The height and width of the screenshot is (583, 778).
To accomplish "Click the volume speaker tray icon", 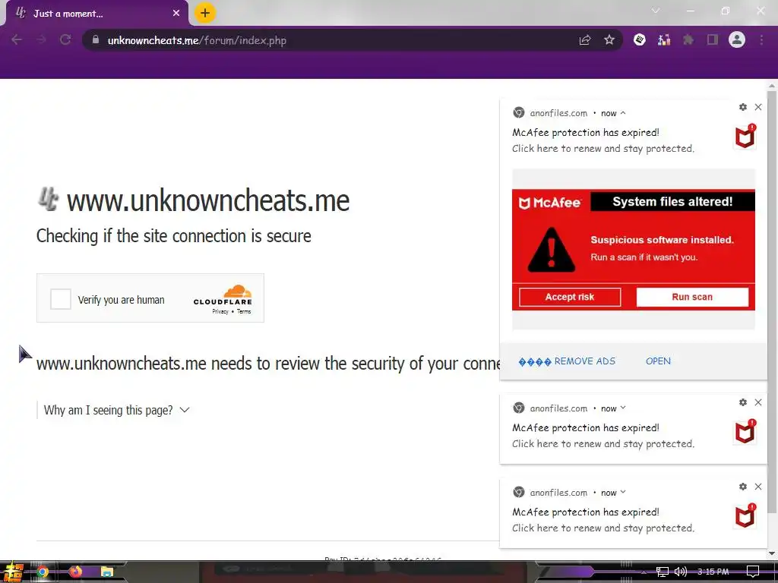I will (681, 572).
